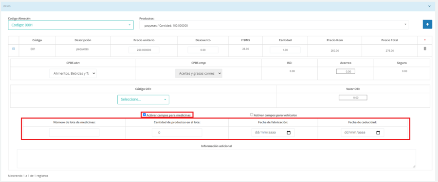The height and width of the screenshot is (182, 438).
Task: Collapse the 001 row details with minus icon
Action: point(14,49)
